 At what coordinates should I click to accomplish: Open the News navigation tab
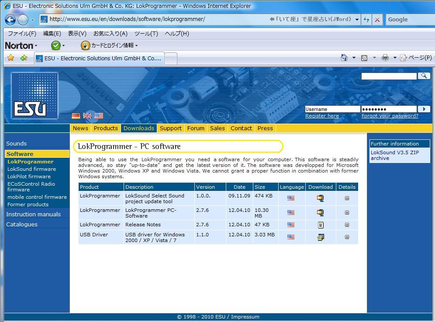80,128
